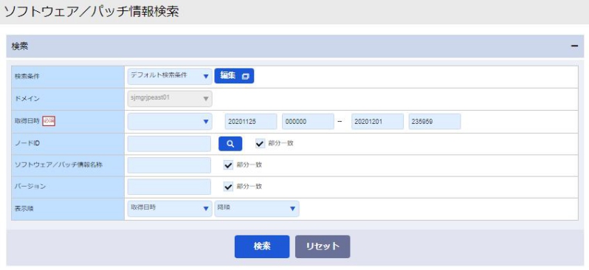Click the バージョン input field

point(170,187)
